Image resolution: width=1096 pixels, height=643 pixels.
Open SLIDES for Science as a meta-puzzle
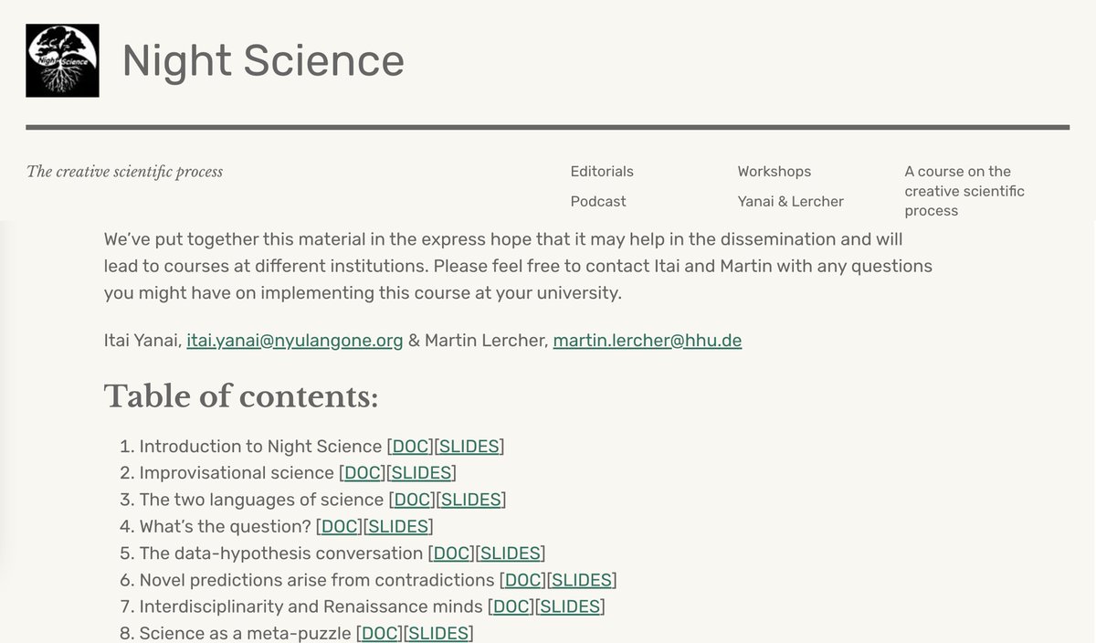[x=438, y=633]
